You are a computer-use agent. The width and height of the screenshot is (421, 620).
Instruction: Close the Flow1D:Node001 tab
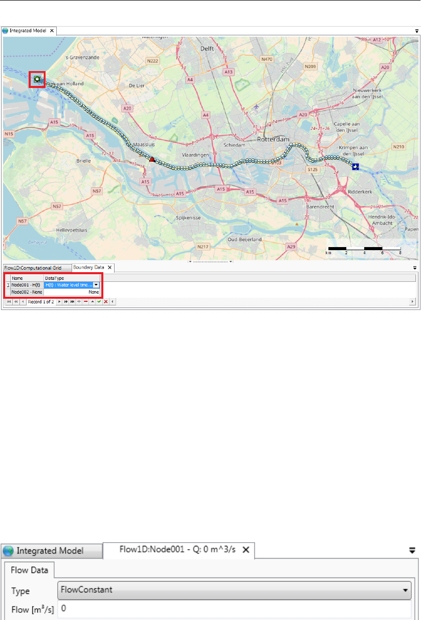[246, 550]
